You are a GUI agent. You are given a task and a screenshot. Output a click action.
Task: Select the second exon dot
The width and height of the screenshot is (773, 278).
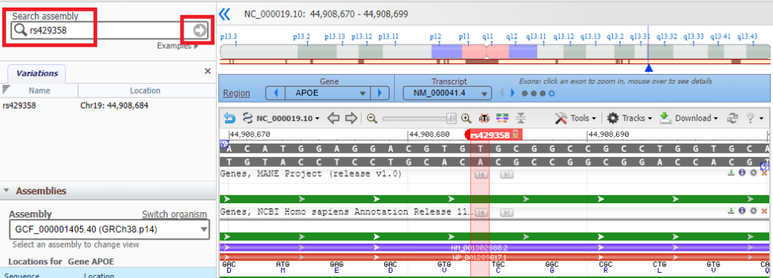click(x=534, y=93)
